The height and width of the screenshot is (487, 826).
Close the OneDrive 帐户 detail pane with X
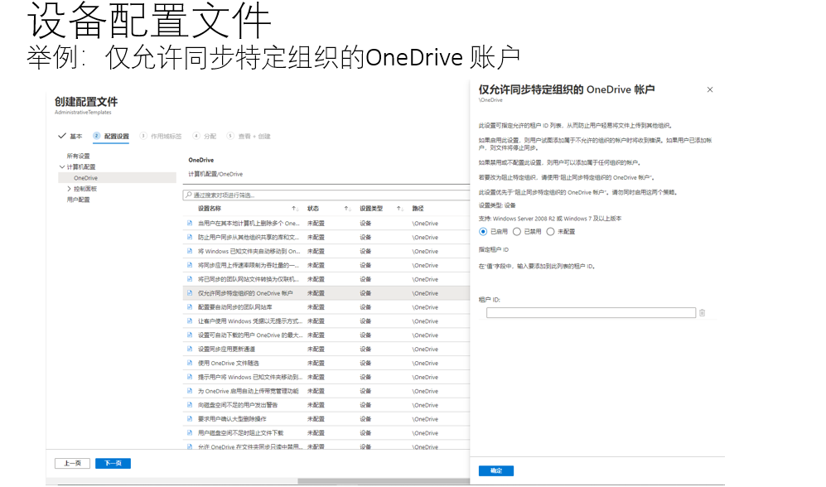tap(710, 89)
